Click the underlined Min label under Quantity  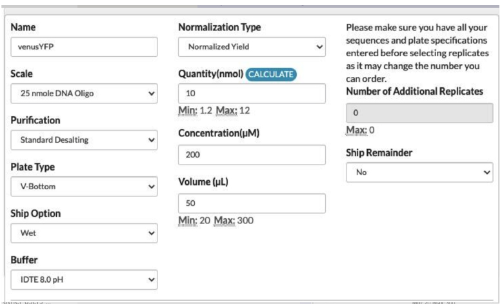(x=187, y=110)
